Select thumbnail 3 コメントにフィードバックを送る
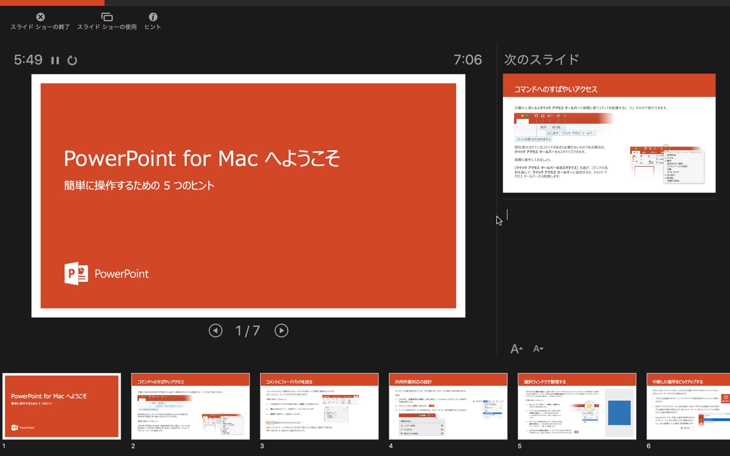 tap(319, 406)
